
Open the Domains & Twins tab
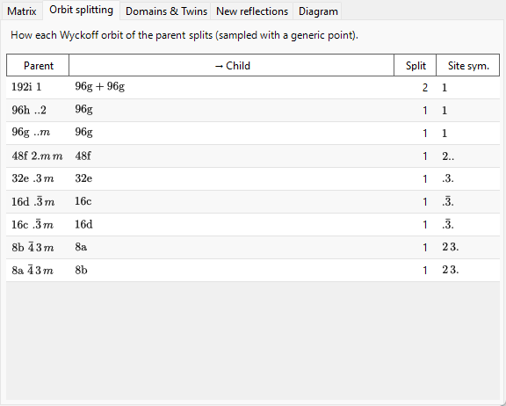point(166,11)
